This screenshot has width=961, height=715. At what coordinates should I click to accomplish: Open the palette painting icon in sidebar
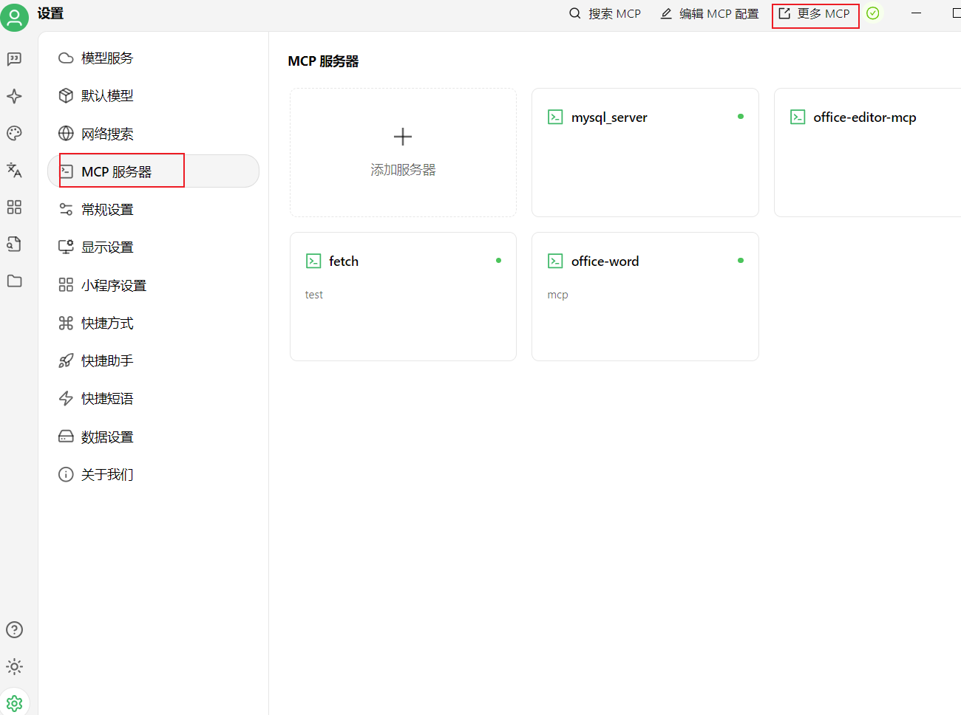[14, 133]
